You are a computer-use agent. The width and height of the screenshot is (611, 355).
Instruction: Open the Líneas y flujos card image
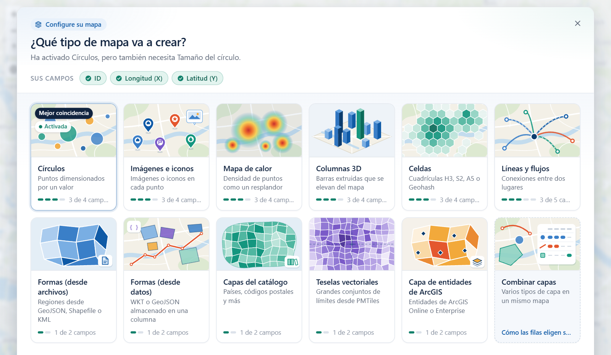click(537, 130)
